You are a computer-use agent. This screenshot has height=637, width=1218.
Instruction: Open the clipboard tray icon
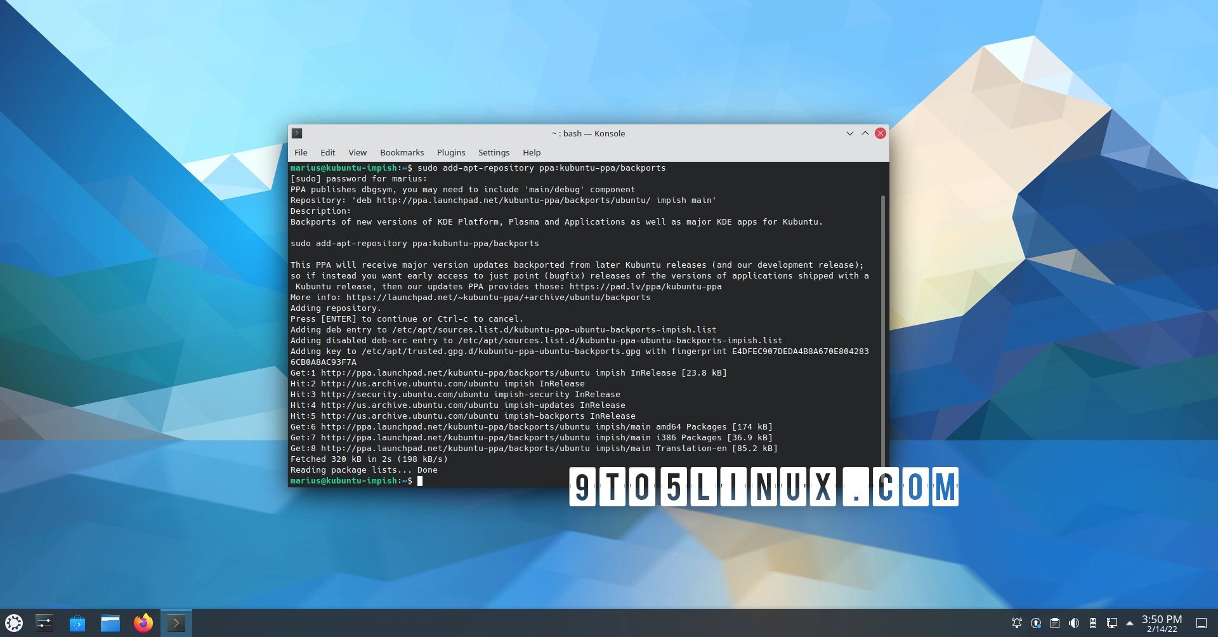point(1055,623)
